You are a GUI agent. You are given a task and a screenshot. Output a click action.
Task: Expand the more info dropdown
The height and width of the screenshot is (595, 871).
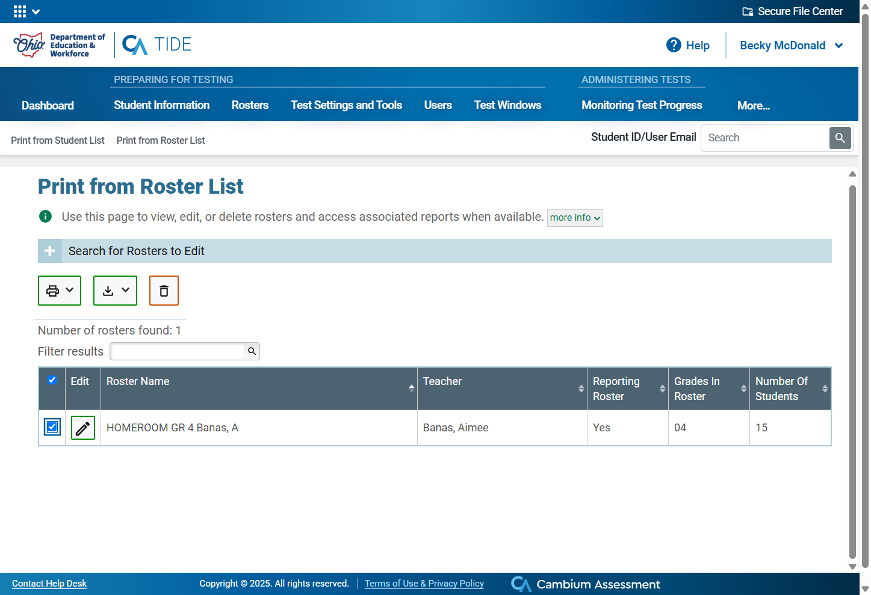(x=575, y=218)
